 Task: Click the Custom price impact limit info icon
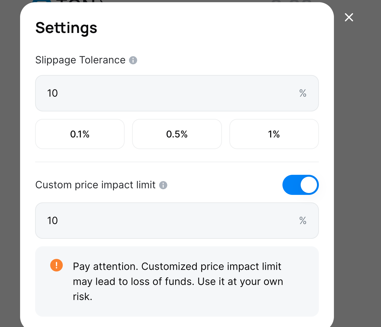pos(163,185)
